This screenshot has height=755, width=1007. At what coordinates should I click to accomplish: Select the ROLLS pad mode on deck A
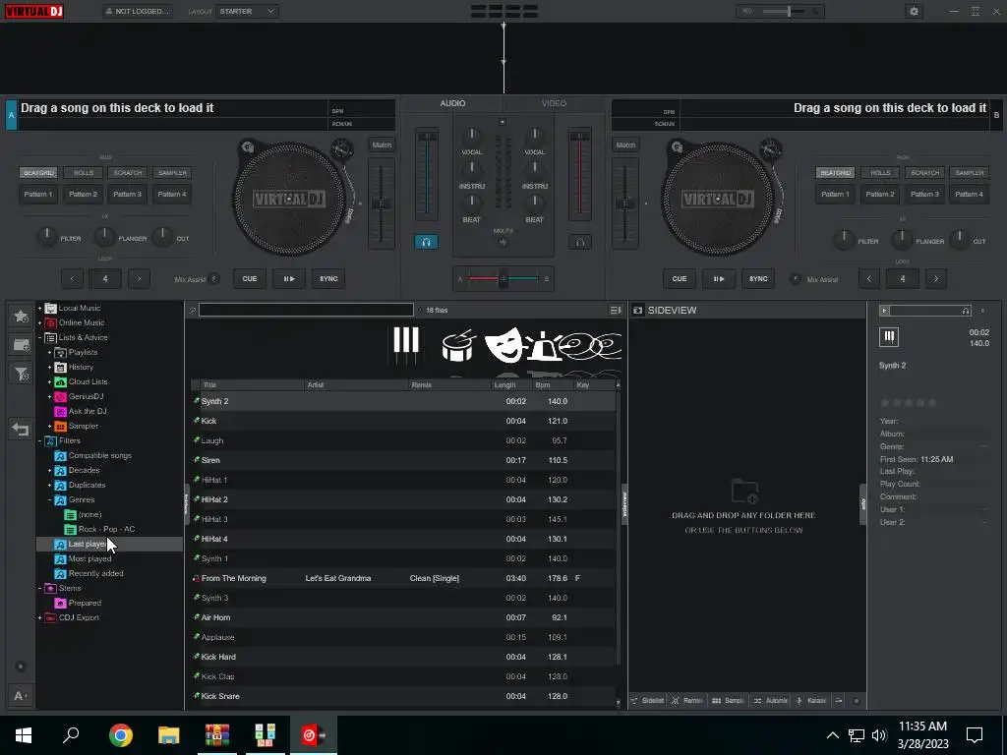click(x=84, y=173)
